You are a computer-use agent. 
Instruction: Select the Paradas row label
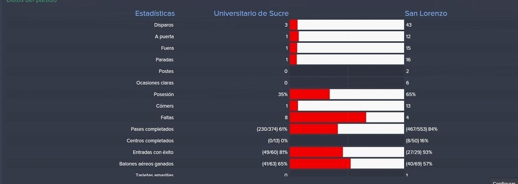(x=164, y=59)
